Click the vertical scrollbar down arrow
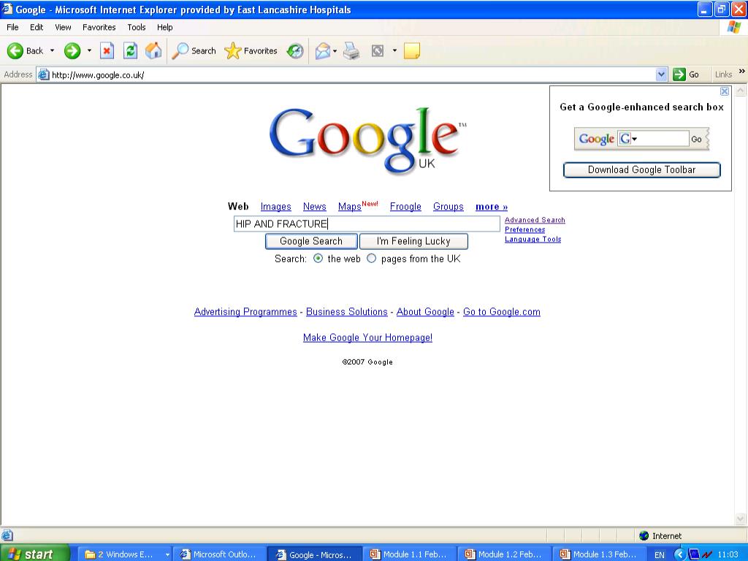The image size is (748, 561). (x=741, y=519)
